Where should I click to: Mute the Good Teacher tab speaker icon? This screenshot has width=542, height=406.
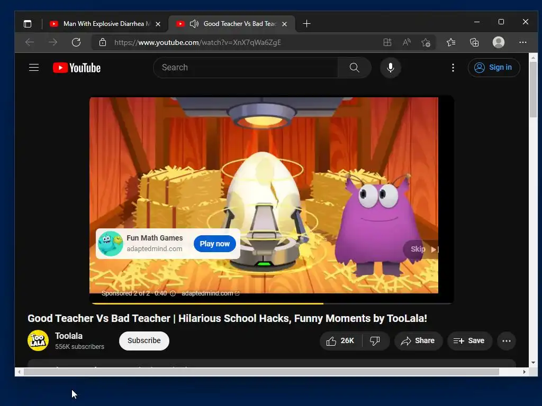click(194, 24)
